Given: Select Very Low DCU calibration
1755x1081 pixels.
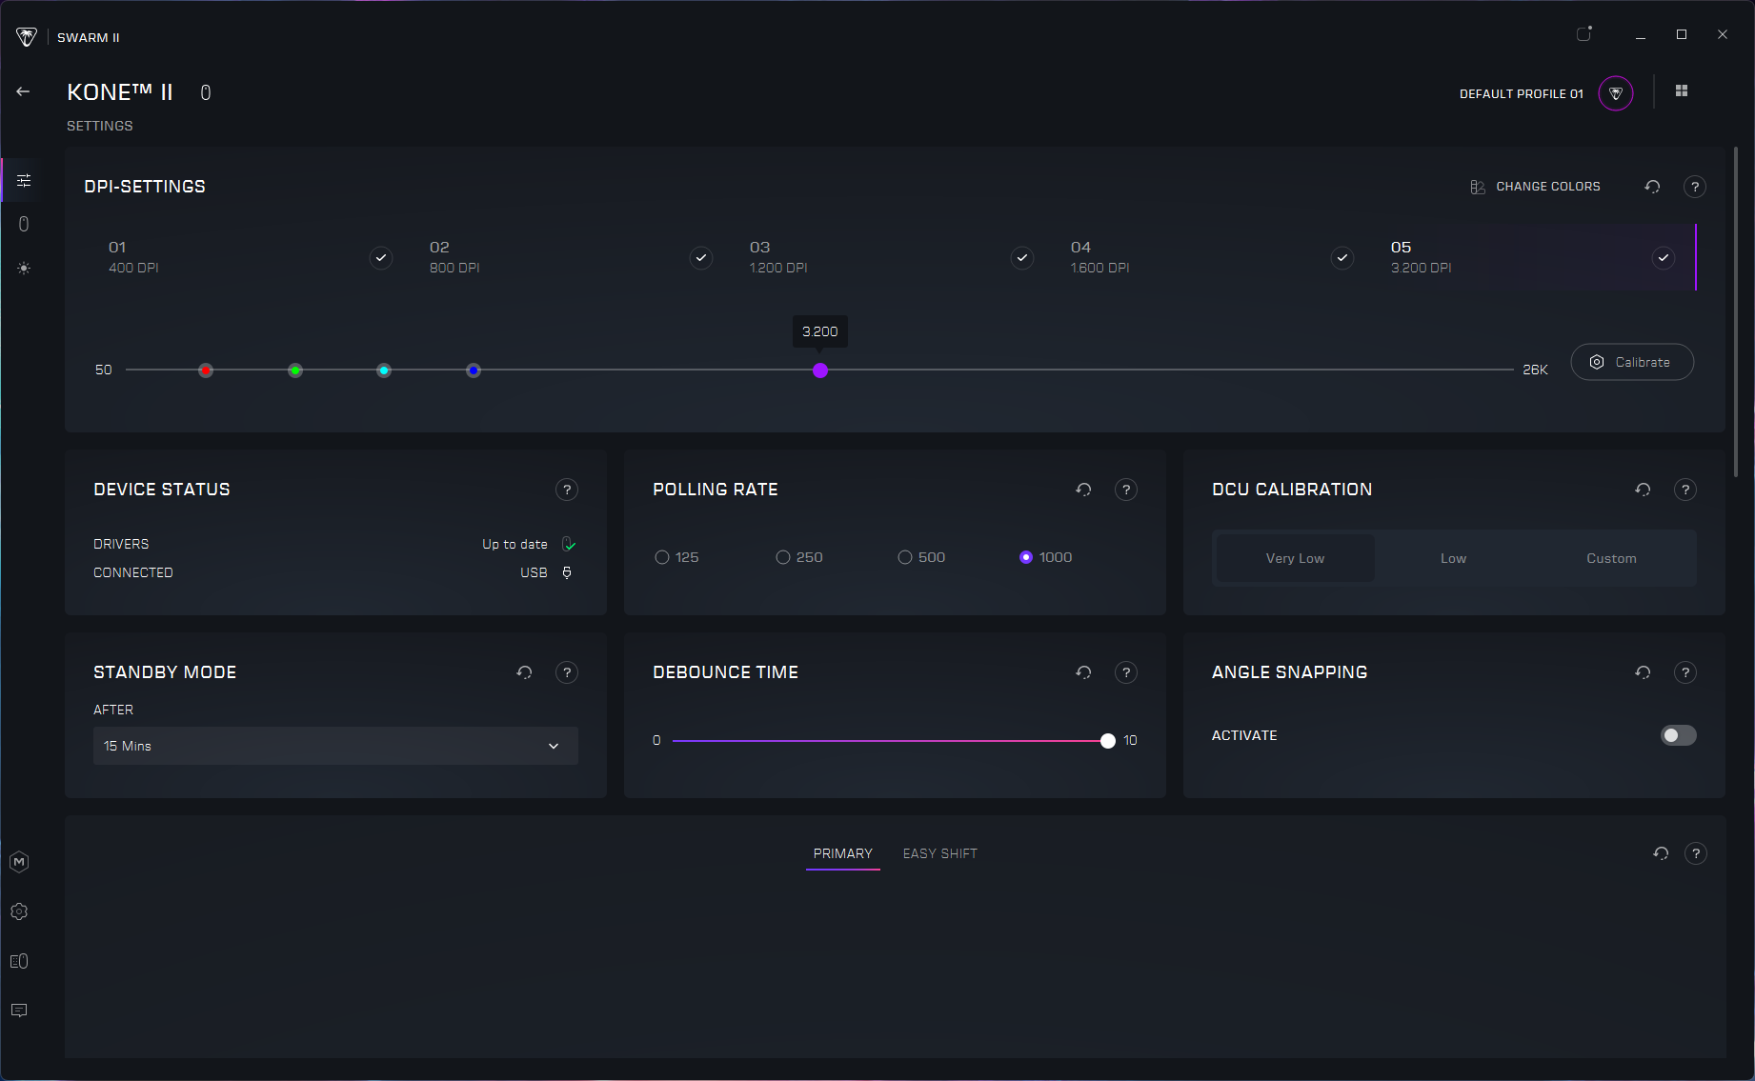Looking at the screenshot, I should click(x=1295, y=558).
